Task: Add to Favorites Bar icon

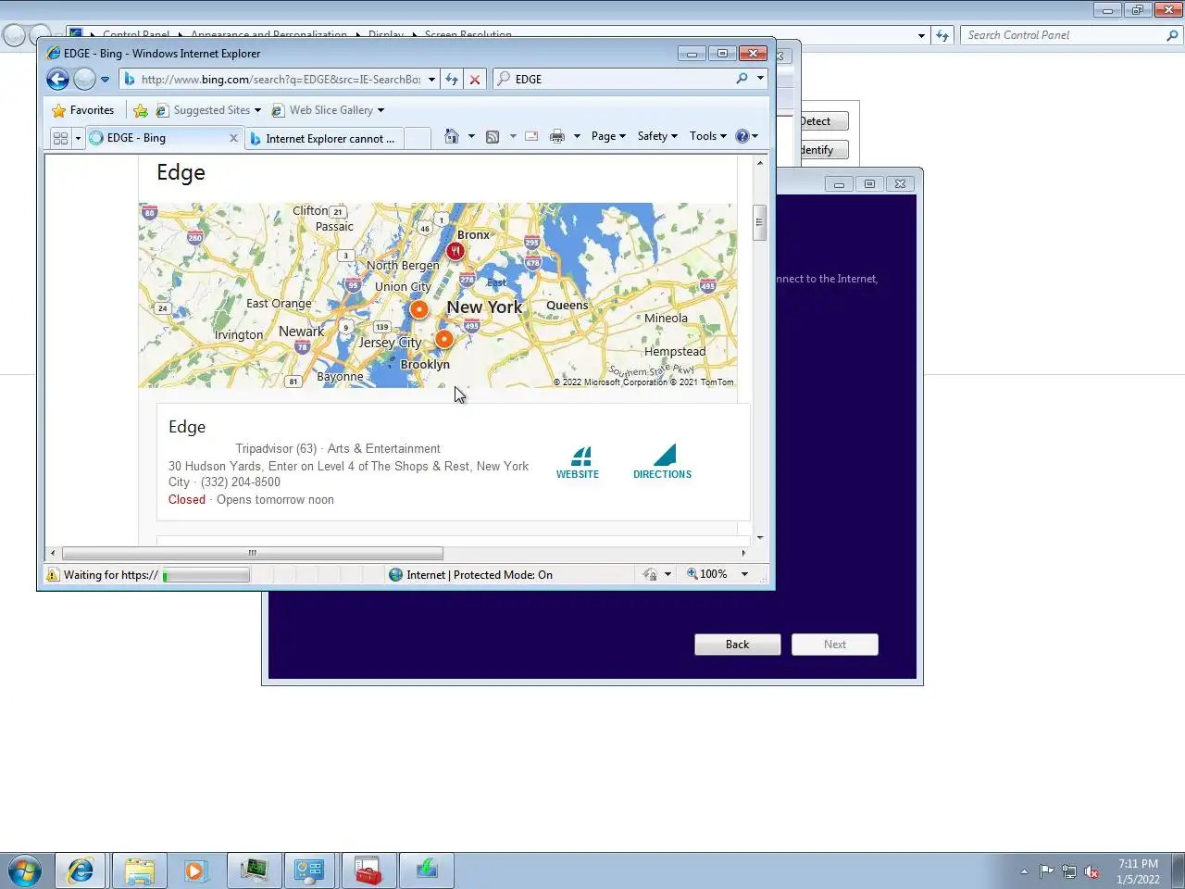Action: pos(141,110)
